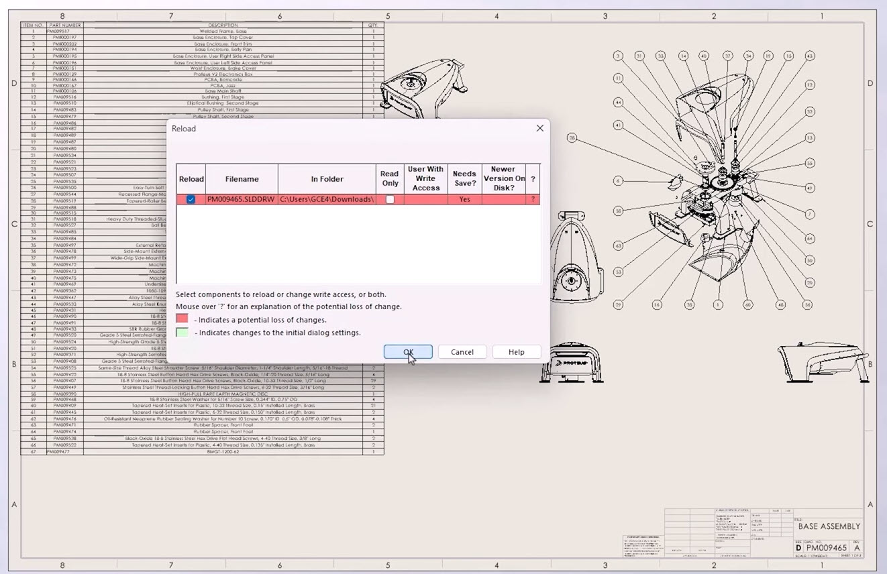Click the Cancel button
887x574 pixels.
coord(462,352)
